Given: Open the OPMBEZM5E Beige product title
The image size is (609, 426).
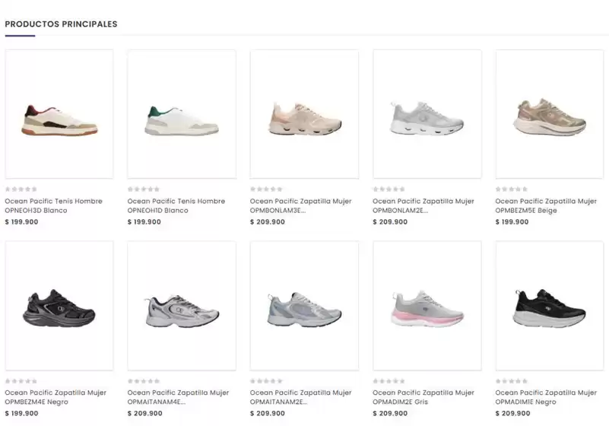Looking at the screenshot, I should pyautogui.click(x=546, y=205).
